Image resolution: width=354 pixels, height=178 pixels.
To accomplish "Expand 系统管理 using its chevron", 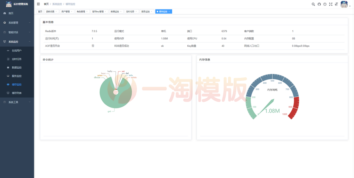I will (x=29, y=23).
